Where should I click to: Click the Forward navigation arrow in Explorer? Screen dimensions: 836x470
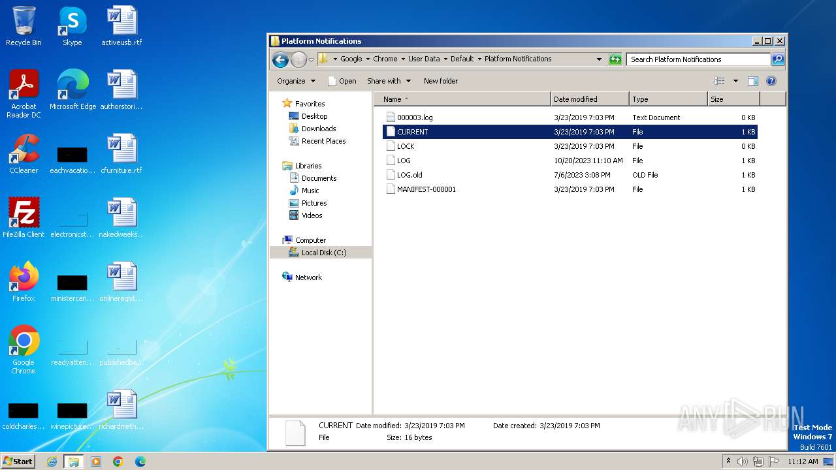coord(298,59)
